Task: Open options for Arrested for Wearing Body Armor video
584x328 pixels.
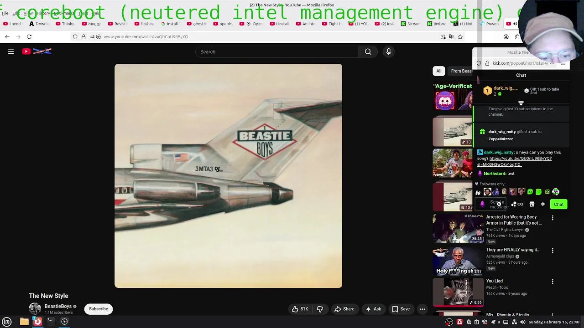Action: click(x=553, y=218)
